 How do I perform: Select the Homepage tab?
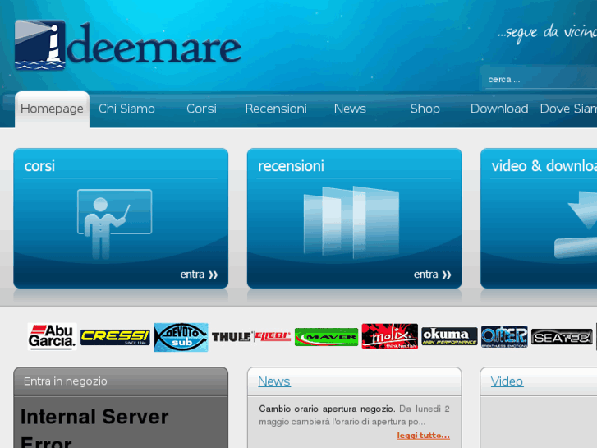point(53,109)
